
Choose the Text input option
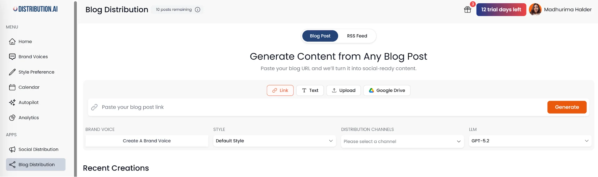[x=310, y=90]
